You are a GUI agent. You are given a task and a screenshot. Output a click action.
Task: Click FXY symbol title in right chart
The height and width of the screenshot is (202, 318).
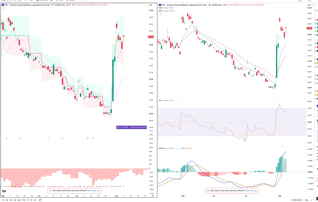[x=192, y=5]
